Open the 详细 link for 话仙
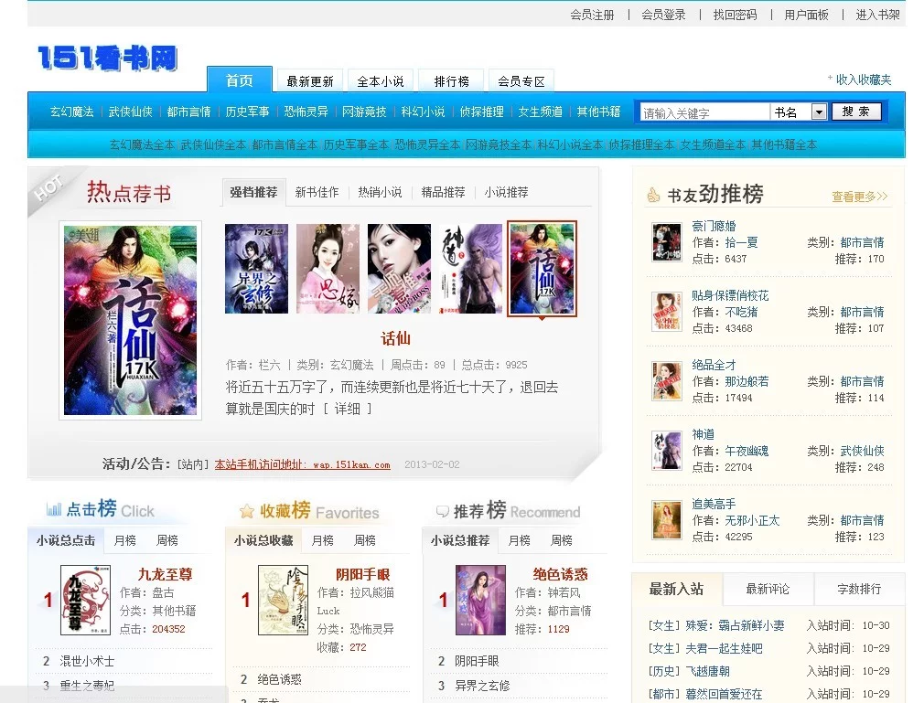 click(347, 410)
